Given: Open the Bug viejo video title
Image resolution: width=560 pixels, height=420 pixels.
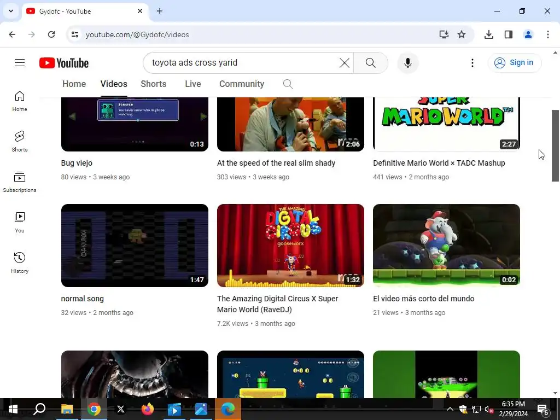Looking at the screenshot, I should 77,163.
